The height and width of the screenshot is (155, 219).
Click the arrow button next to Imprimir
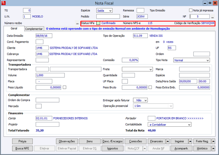190,141
